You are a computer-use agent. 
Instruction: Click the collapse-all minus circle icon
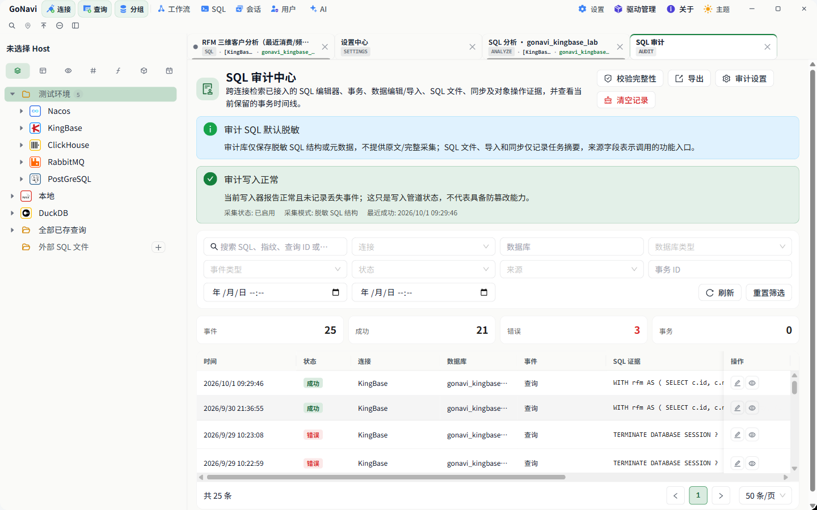60,25
